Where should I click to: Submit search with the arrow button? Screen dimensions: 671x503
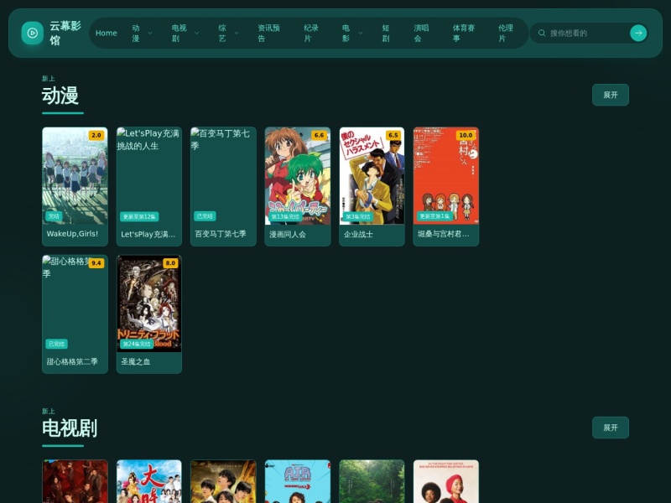click(638, 33)
